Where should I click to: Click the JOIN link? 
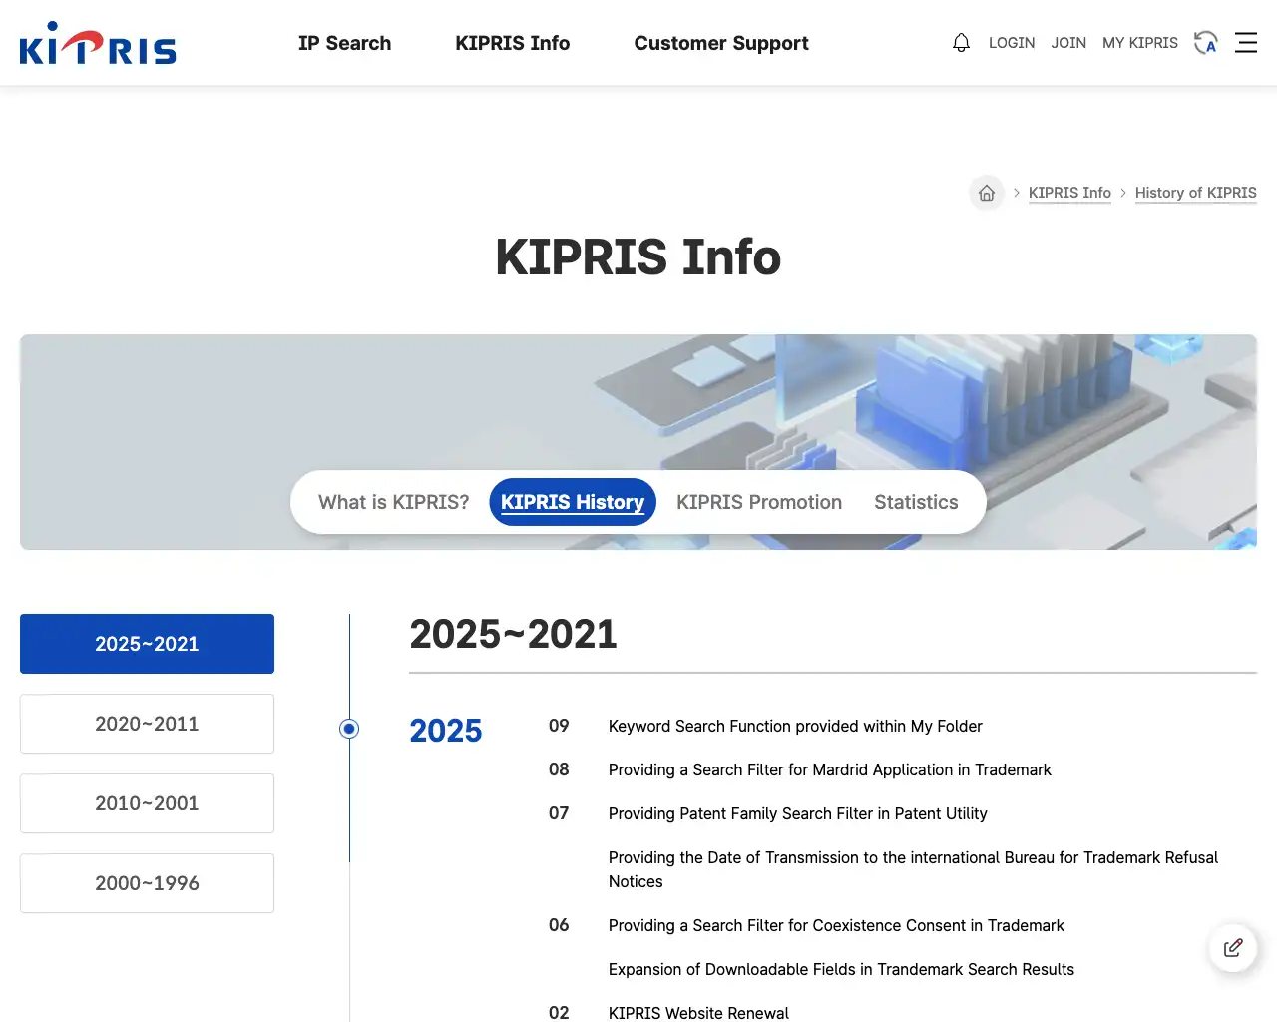(x=1068, y=43)
